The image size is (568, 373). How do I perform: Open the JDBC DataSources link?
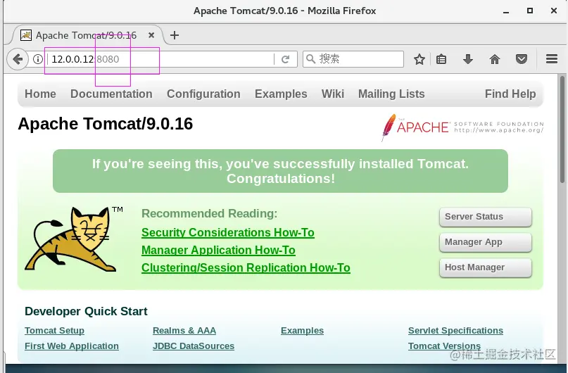(x=194, y=346)
